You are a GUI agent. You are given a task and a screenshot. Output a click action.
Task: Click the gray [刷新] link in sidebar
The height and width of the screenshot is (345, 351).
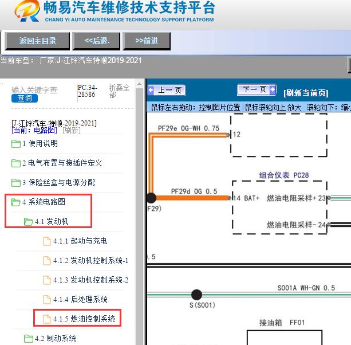(x=72, y=130)
